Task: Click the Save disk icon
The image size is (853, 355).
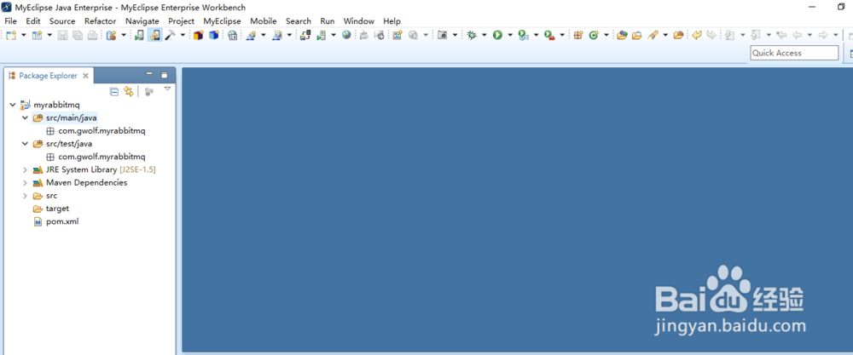Action: [x=62, y=35]
